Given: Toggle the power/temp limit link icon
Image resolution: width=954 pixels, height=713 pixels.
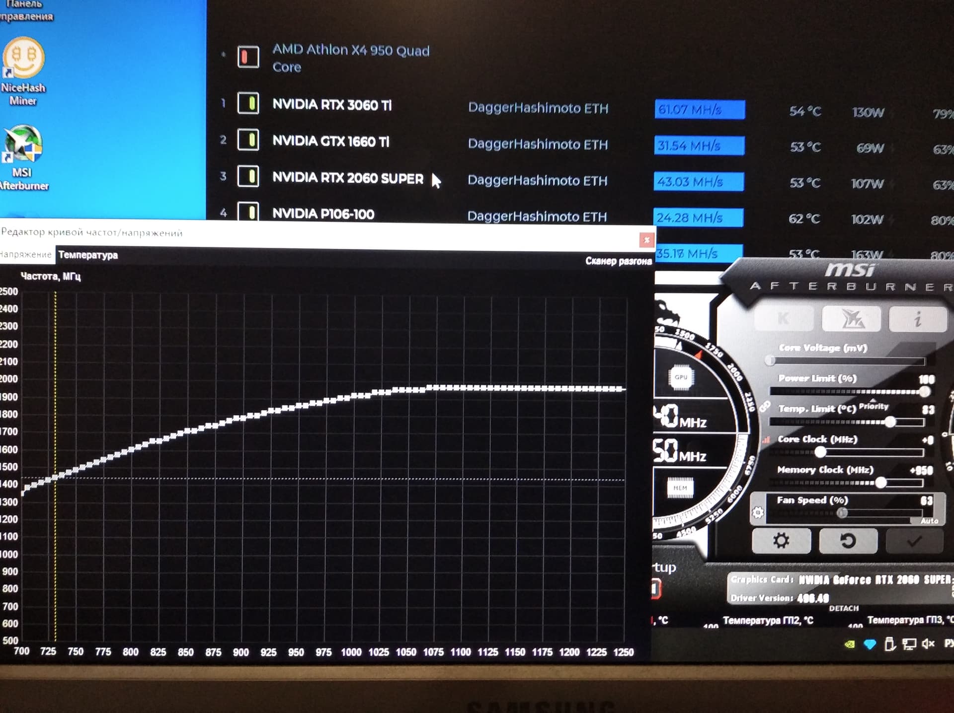Looking at the screenshot, I should [764, 407].
